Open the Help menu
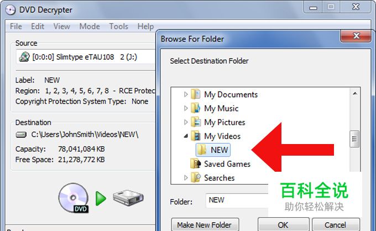This screenshot has width=376, height=231. tap(145, 26)
